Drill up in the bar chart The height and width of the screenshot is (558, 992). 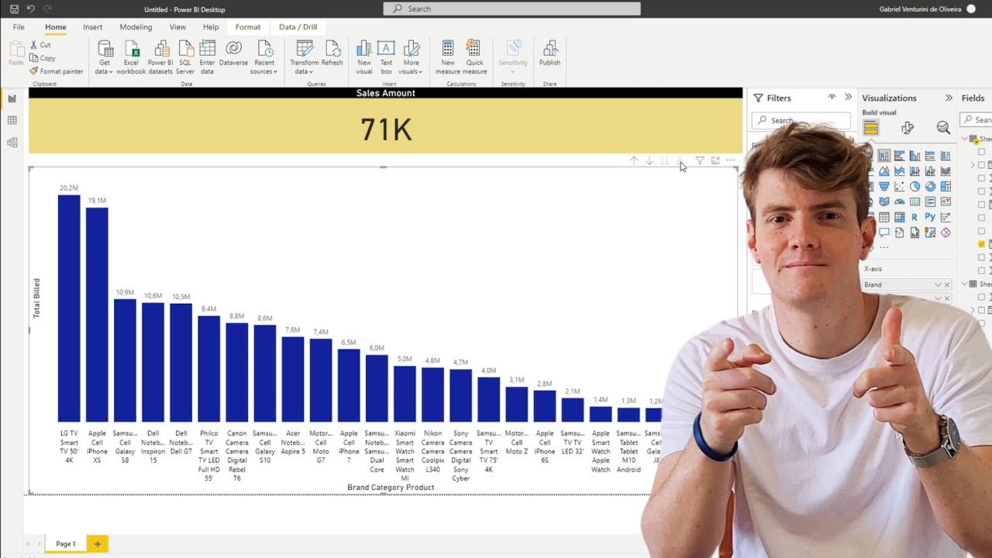click(634, 160)
